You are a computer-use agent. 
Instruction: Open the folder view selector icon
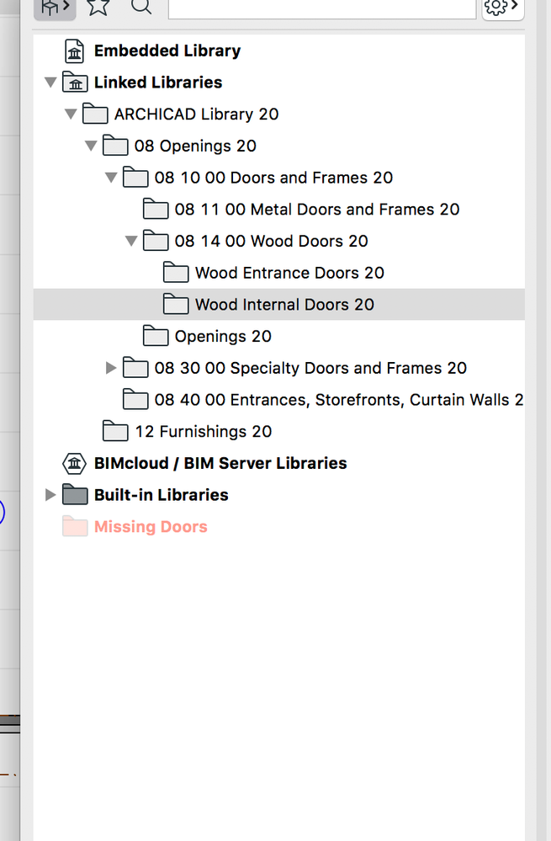pyautogui.click(x=53, y=8)
